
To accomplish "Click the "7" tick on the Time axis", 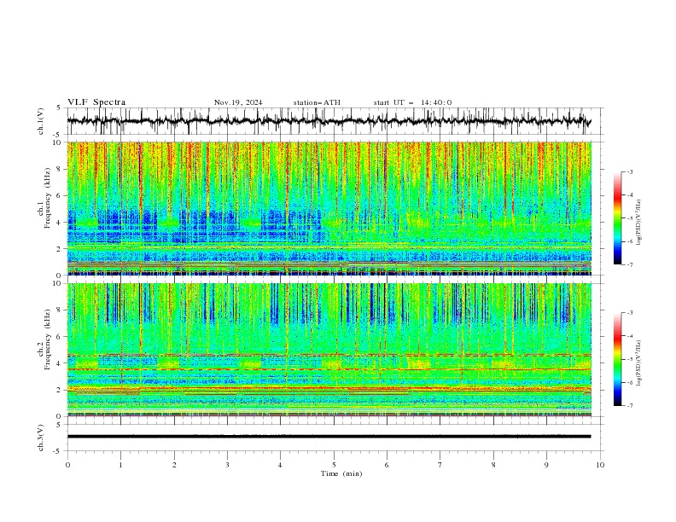I will click(440, 465).
